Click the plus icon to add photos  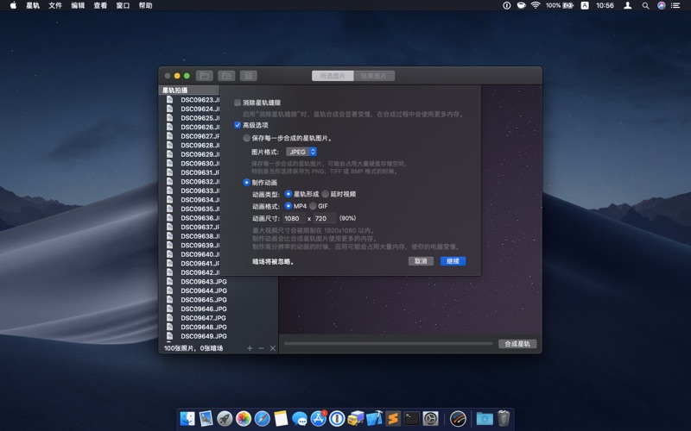[x=250, y=348]
